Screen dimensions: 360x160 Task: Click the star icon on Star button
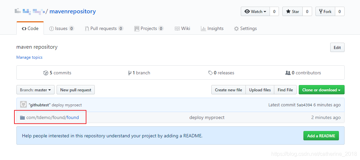(288, 11)
